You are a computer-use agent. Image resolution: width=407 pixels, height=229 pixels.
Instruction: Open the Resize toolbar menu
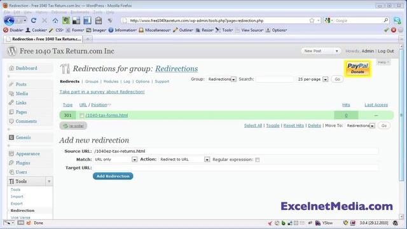[204, 30]
